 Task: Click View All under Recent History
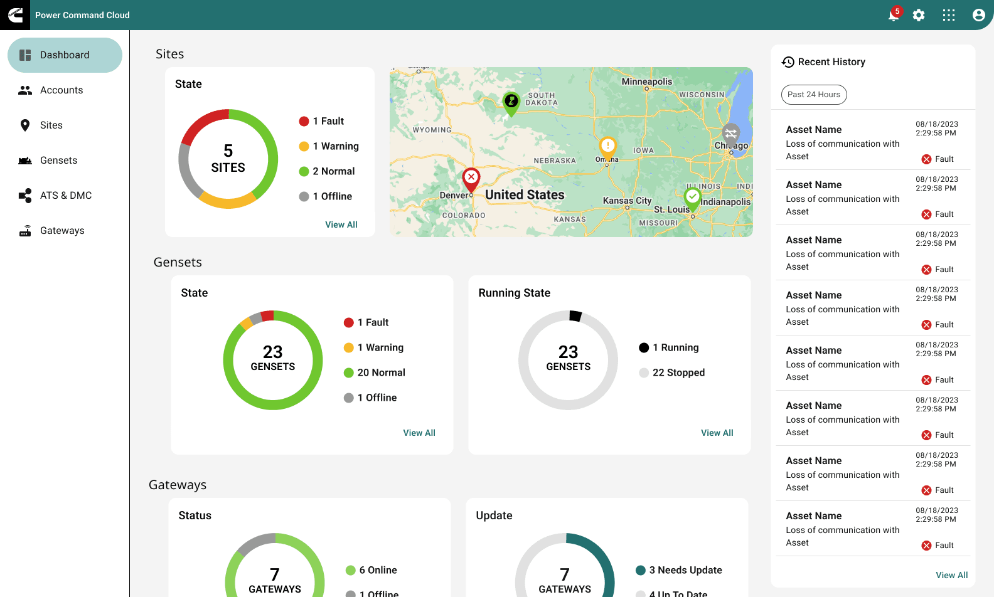point(952,575)
